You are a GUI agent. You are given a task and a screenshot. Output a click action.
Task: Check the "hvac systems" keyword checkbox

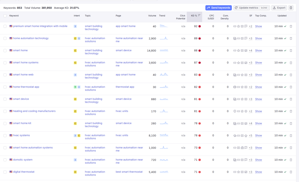click(x=5, y=135)
